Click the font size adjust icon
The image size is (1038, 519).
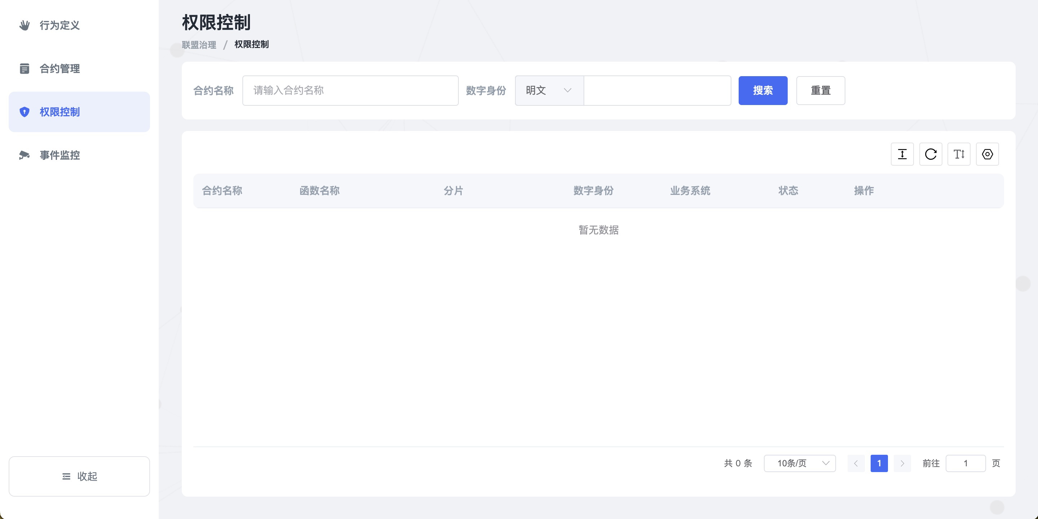click(959, 154)
